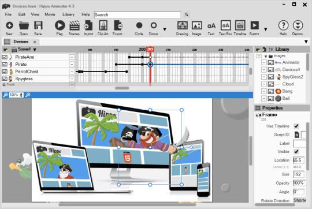Toggle the box beside Cloud library item
This screenshot has height=209, width=312.
(264, 84)
